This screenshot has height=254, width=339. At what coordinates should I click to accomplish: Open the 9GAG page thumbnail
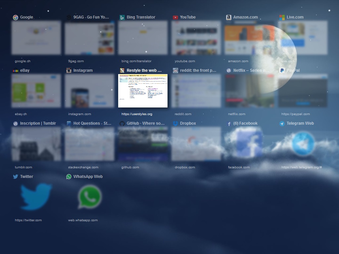[89, 38]
